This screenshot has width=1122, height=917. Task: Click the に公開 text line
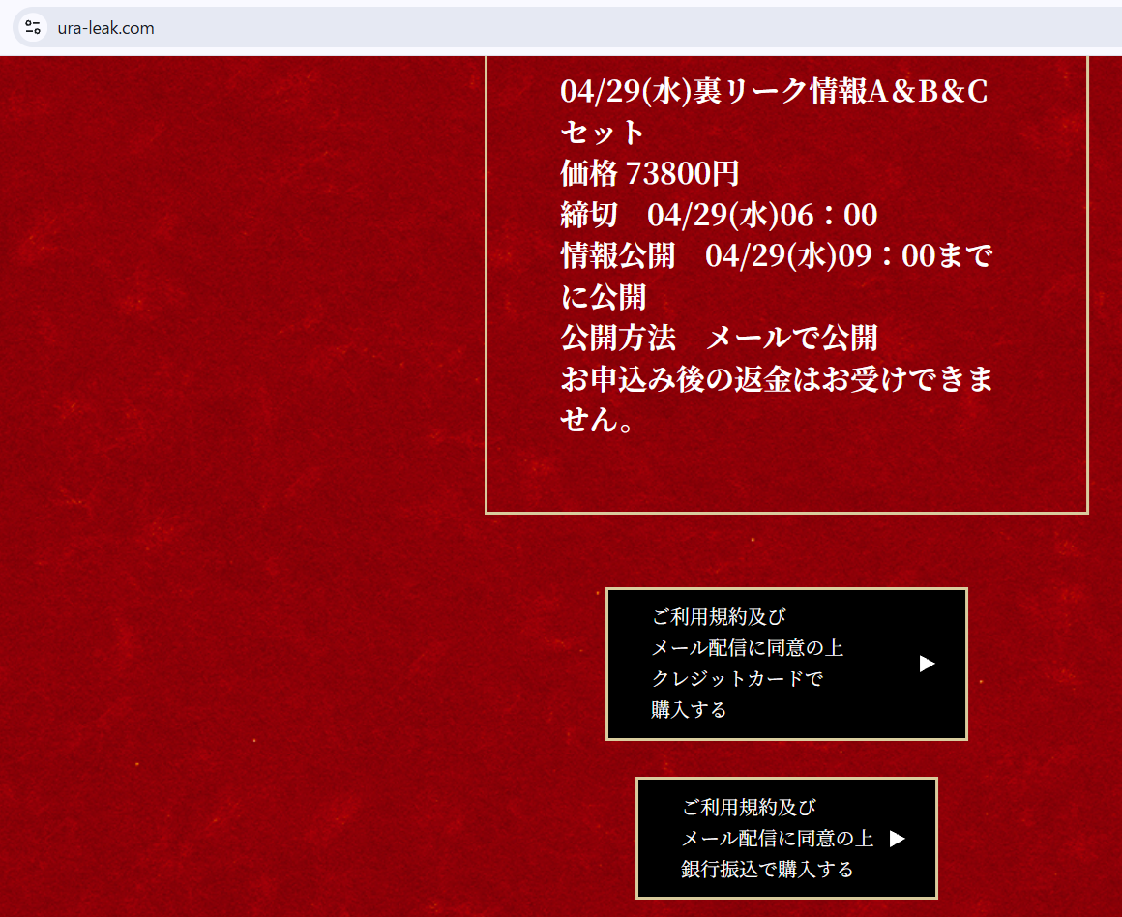pos(604,296)
